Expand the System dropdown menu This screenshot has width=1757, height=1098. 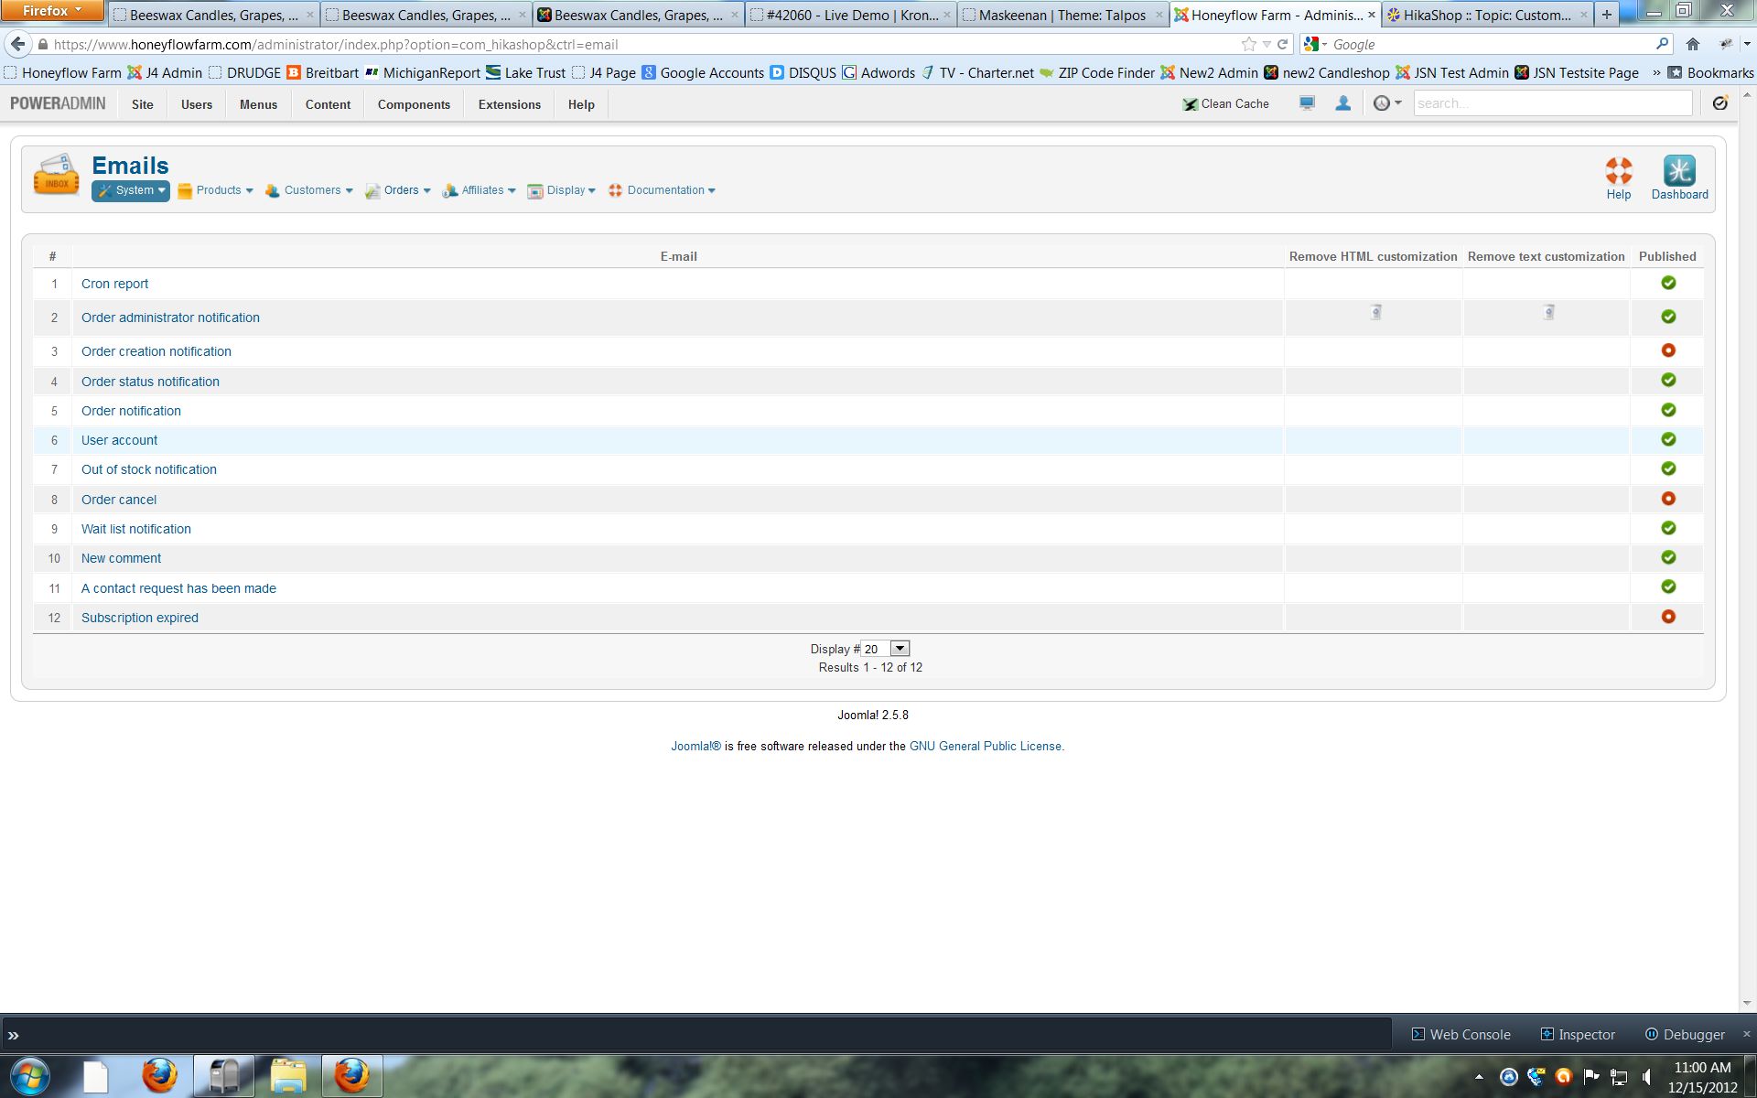(x=131, y=190)
